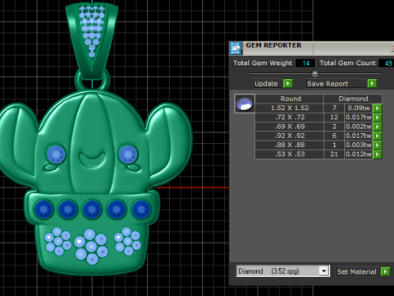
Task: Select the round gem thumbnail icon
Action: coord(245,104)
